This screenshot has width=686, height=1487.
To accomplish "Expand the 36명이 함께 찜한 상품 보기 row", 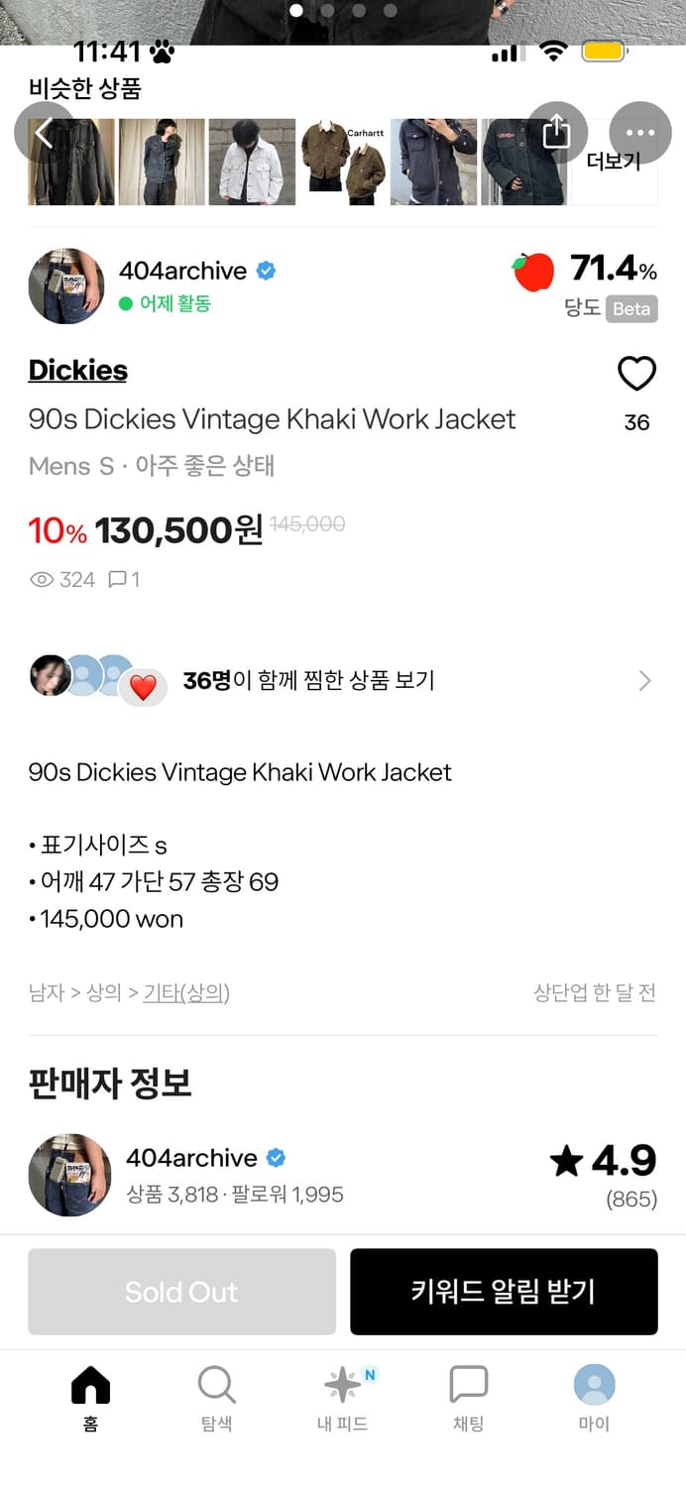I will [343, 680].
